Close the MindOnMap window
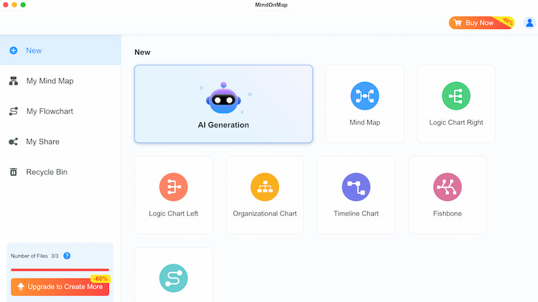The image size is (538, 302). [5, 5]
